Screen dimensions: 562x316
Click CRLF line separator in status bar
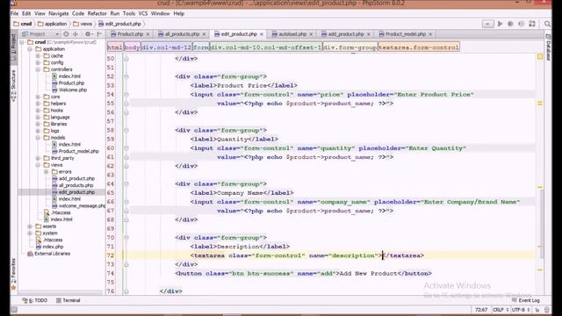pyautogui.click(x=501, y=310)
